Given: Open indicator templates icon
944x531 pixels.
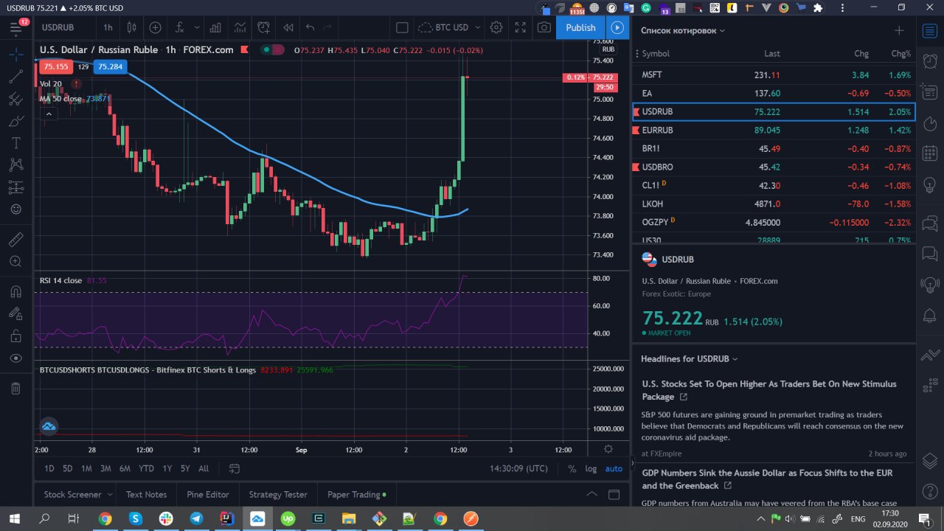Looking at the screenshot, I should tap(240, 27).
